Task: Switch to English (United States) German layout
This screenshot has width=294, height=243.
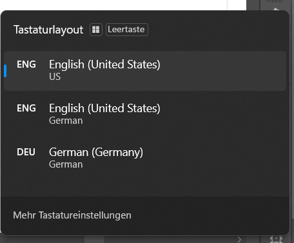Action: [145, 115]
